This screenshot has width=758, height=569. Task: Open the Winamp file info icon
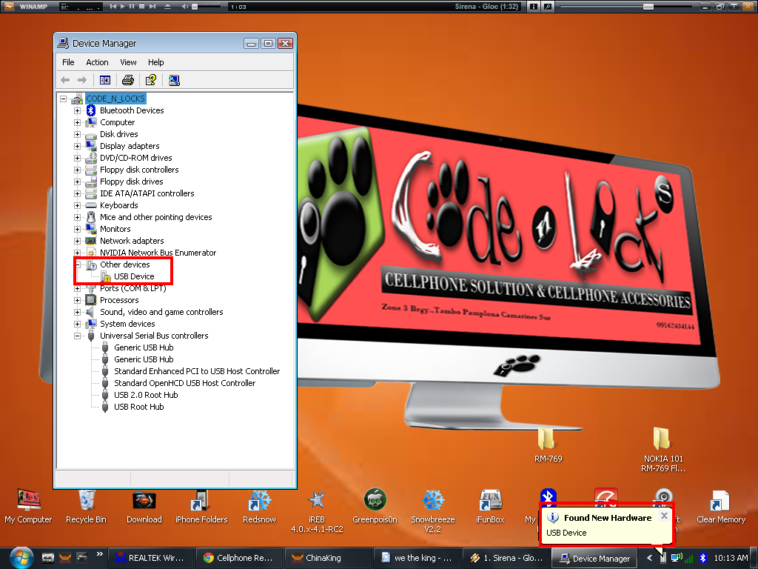coord(534,7)
